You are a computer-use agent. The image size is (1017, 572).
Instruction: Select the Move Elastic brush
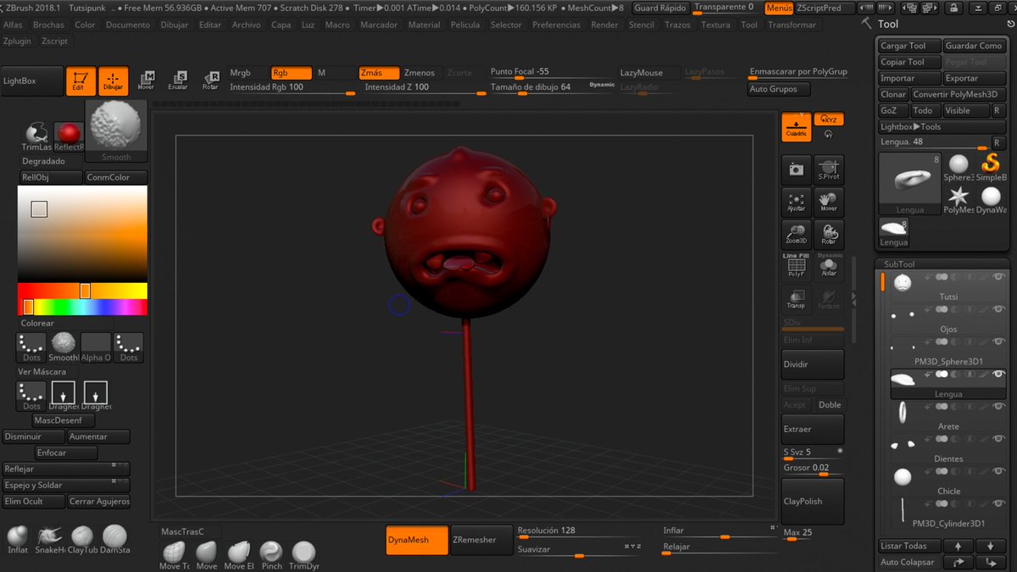coord(239,556)
